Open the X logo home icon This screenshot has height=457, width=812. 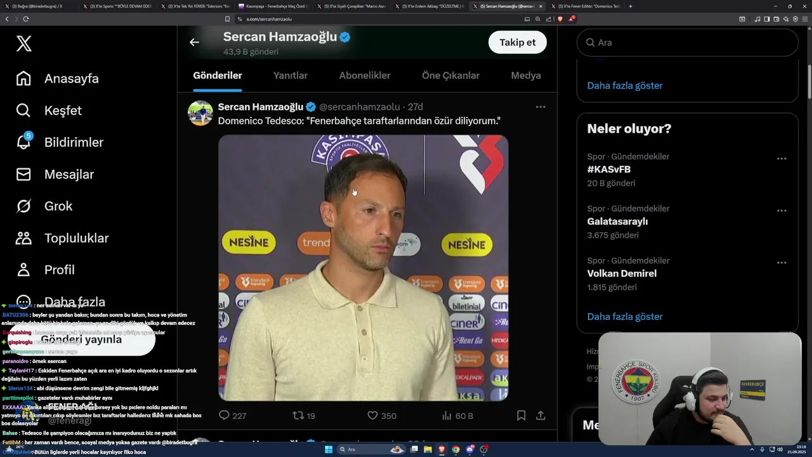[23, 43]
